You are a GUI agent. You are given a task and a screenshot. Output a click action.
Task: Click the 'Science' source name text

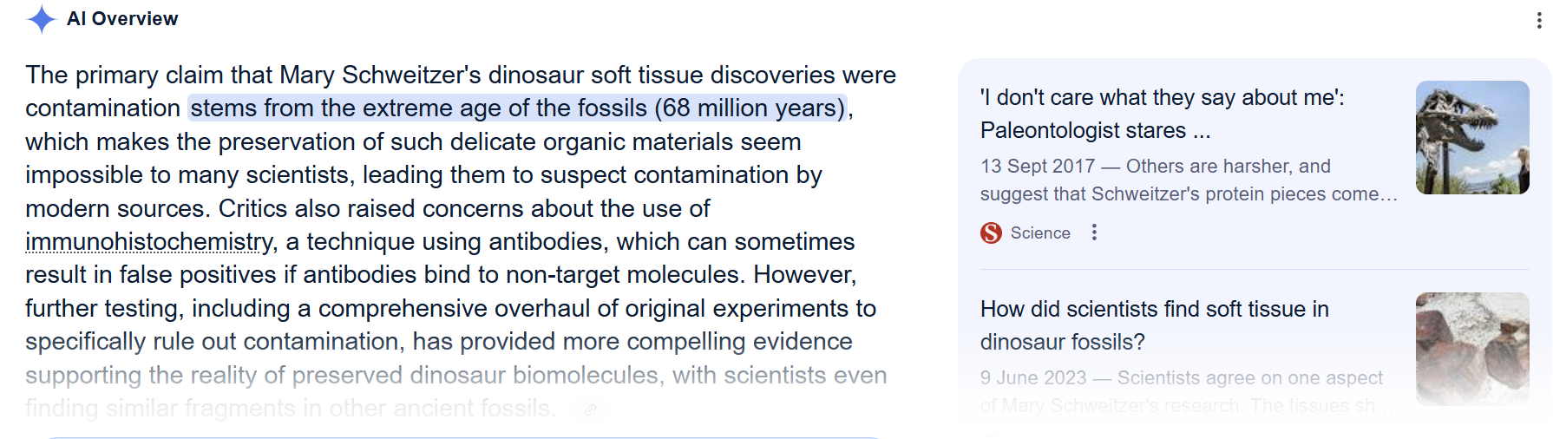tap(1040, 233)
